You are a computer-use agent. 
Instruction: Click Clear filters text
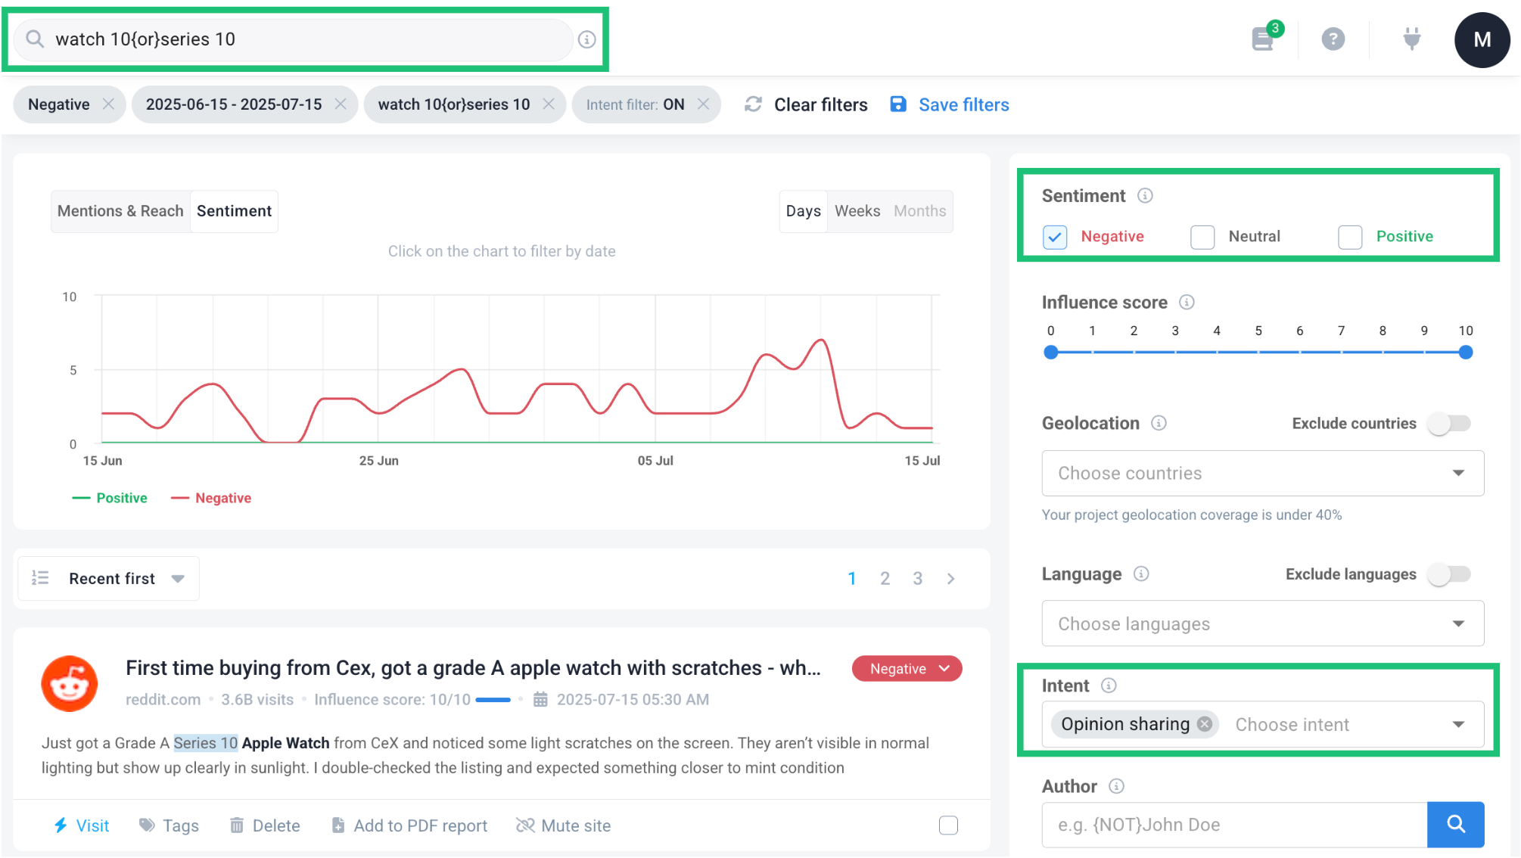[x=820, y=104]
